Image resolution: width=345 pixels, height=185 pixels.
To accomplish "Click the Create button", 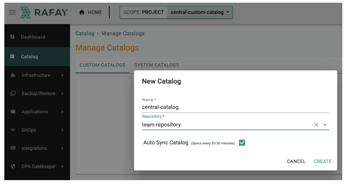I will 323,161.
